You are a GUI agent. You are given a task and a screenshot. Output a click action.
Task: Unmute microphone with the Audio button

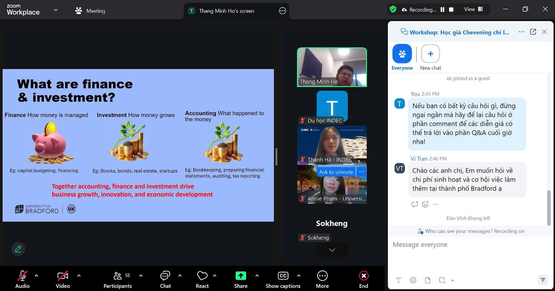tap(22, 276)
